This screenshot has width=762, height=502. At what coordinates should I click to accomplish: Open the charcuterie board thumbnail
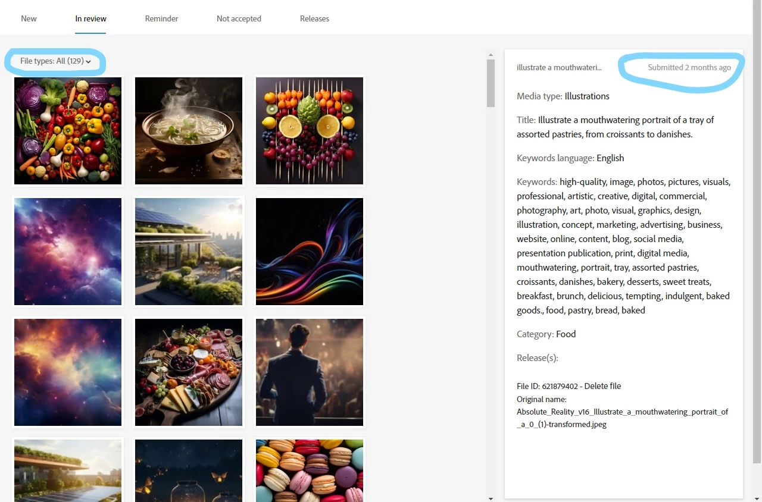click(189, 372)
